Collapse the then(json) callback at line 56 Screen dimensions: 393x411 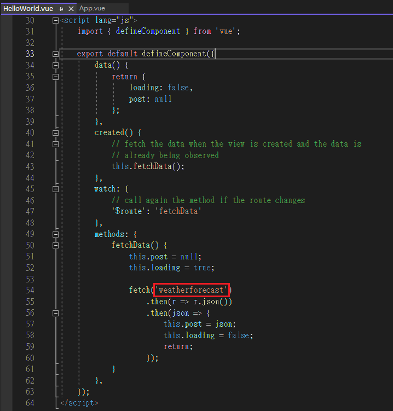click(55, 313)
